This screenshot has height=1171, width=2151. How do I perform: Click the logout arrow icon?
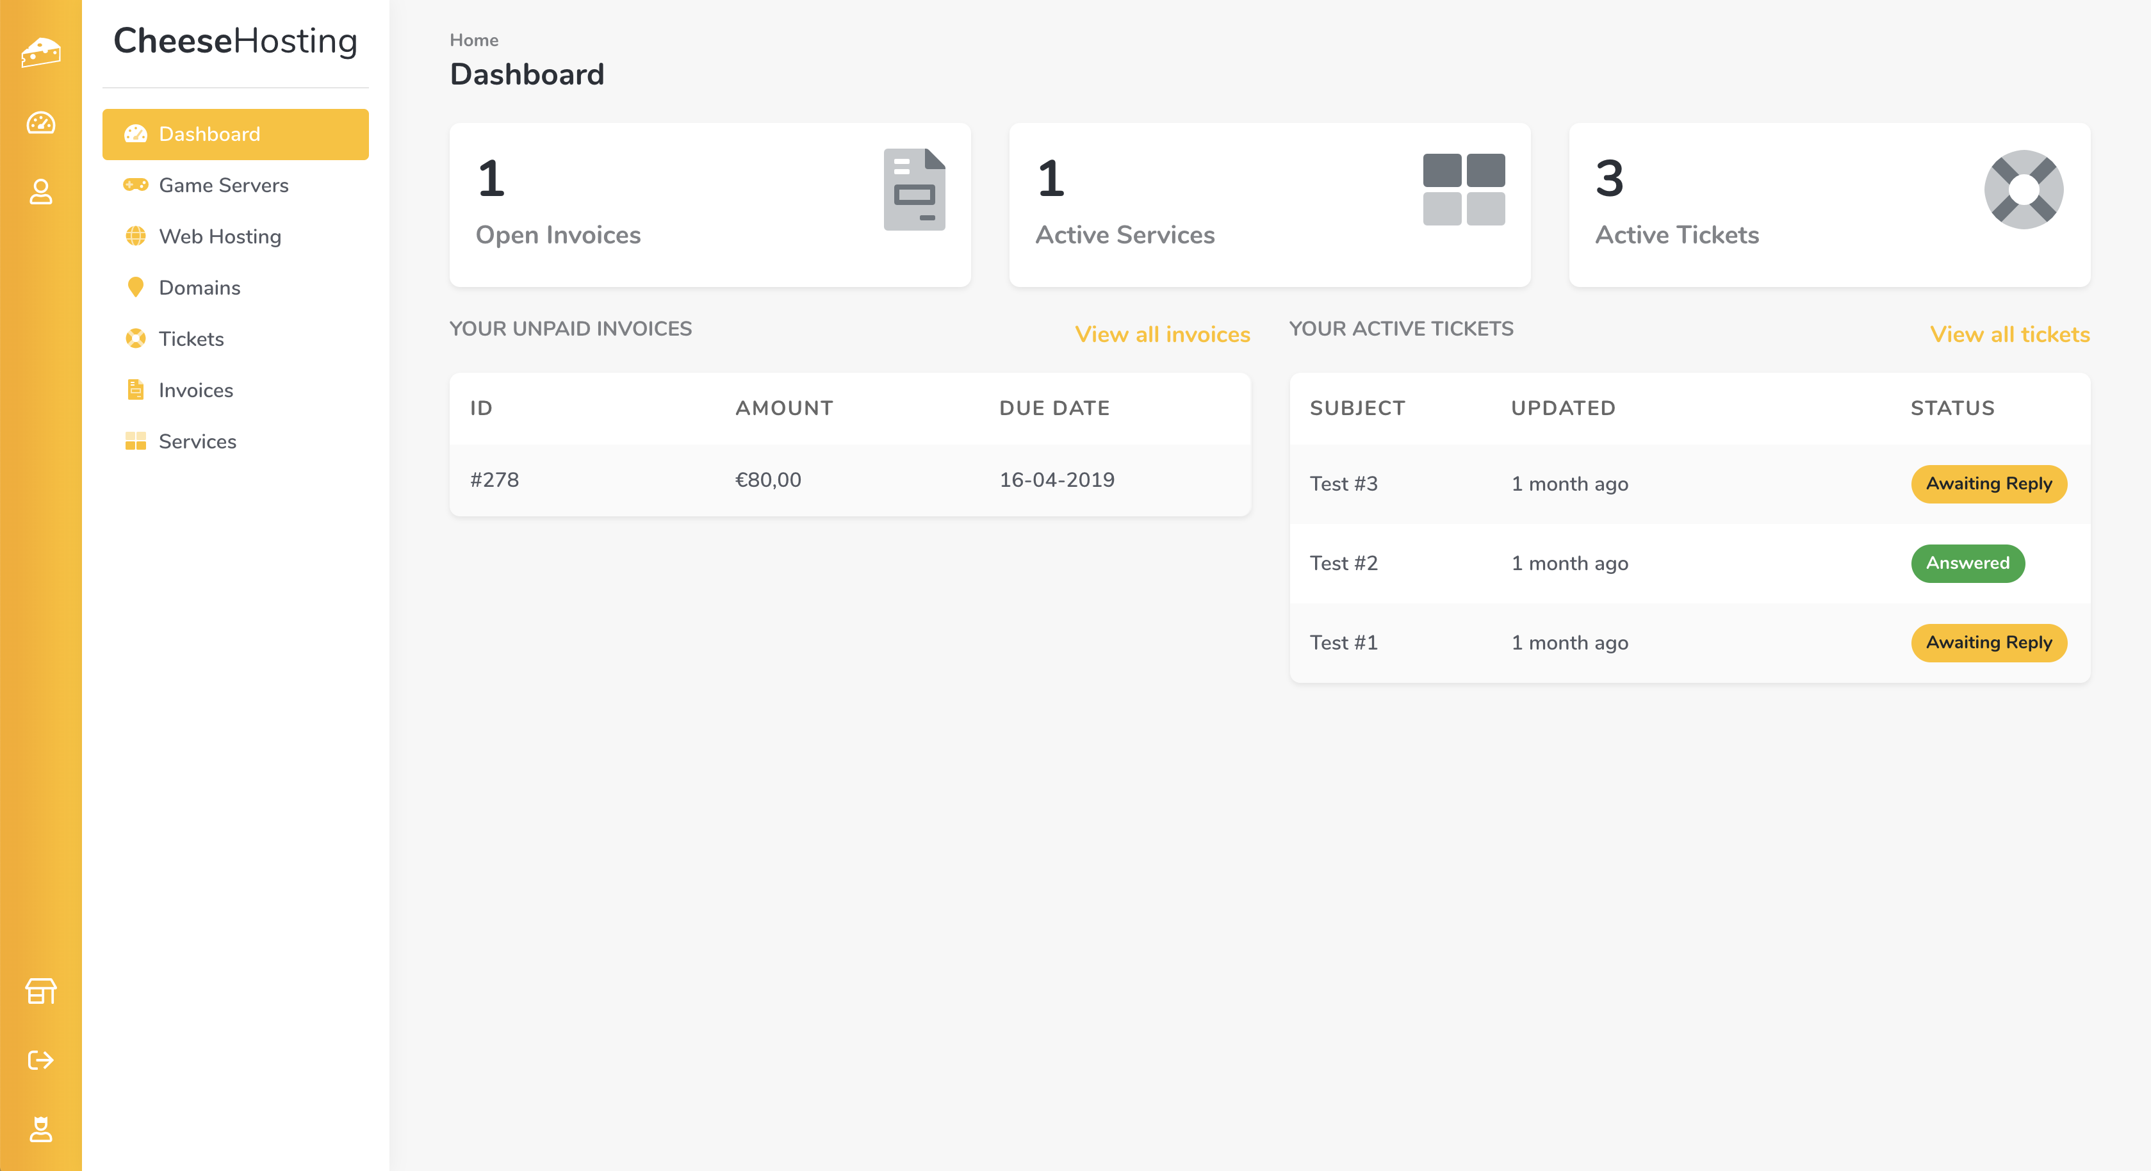40,1060
